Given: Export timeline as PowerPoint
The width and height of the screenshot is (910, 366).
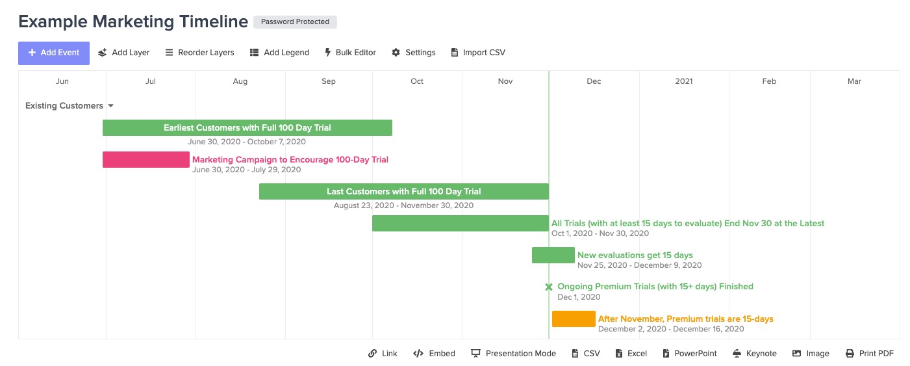Looking at the screenshot, I should click(690, 354).
